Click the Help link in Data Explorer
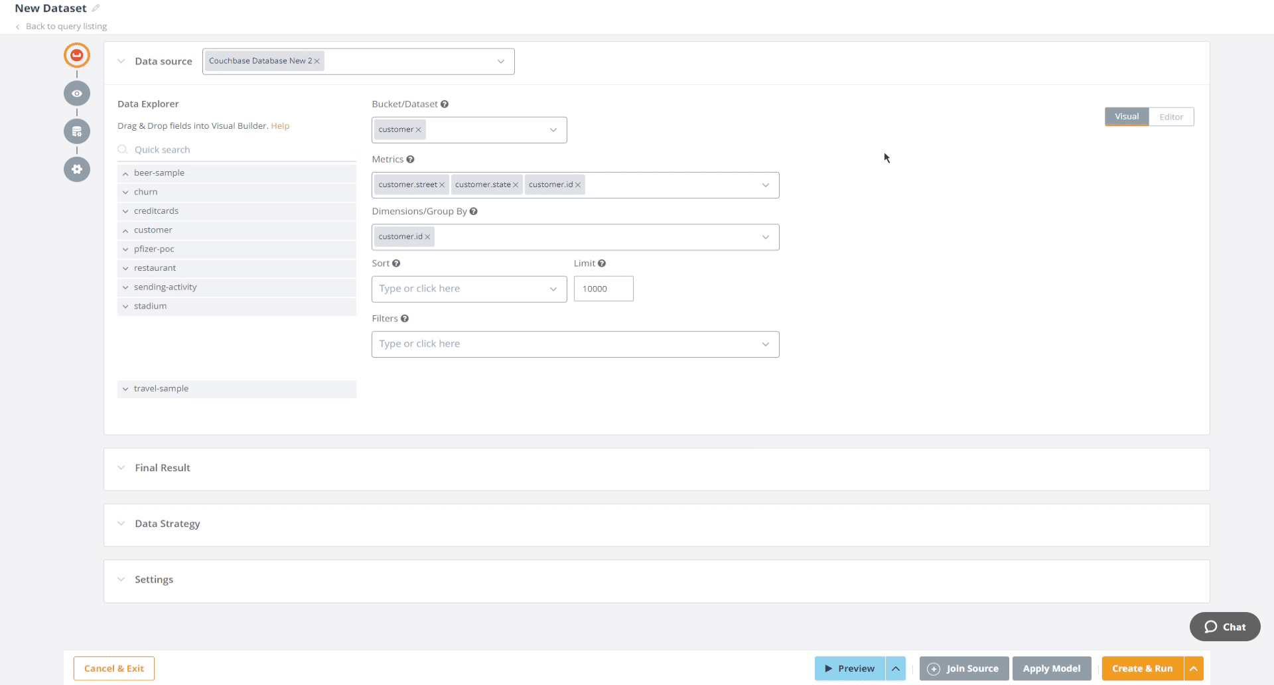The image size is (1274, 685). pos(279,125)
